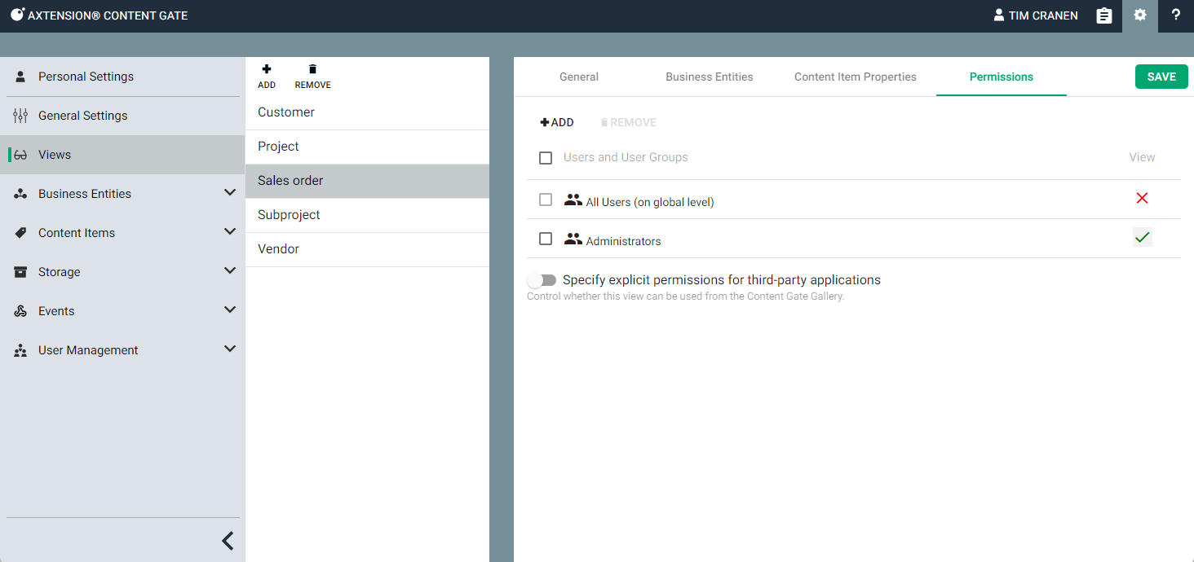This screenshot has width=1194, height=562.
Task: Collapse the sidebar with the left chevron
Action: 228,541
